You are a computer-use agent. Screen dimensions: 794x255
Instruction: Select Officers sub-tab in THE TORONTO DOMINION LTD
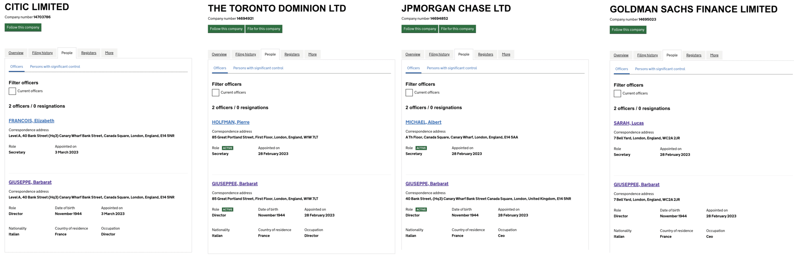pos(220,68)
